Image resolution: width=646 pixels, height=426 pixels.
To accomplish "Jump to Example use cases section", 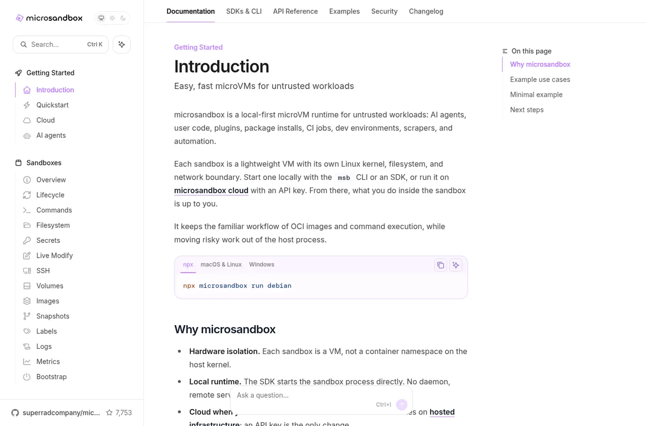I will 540,80.
